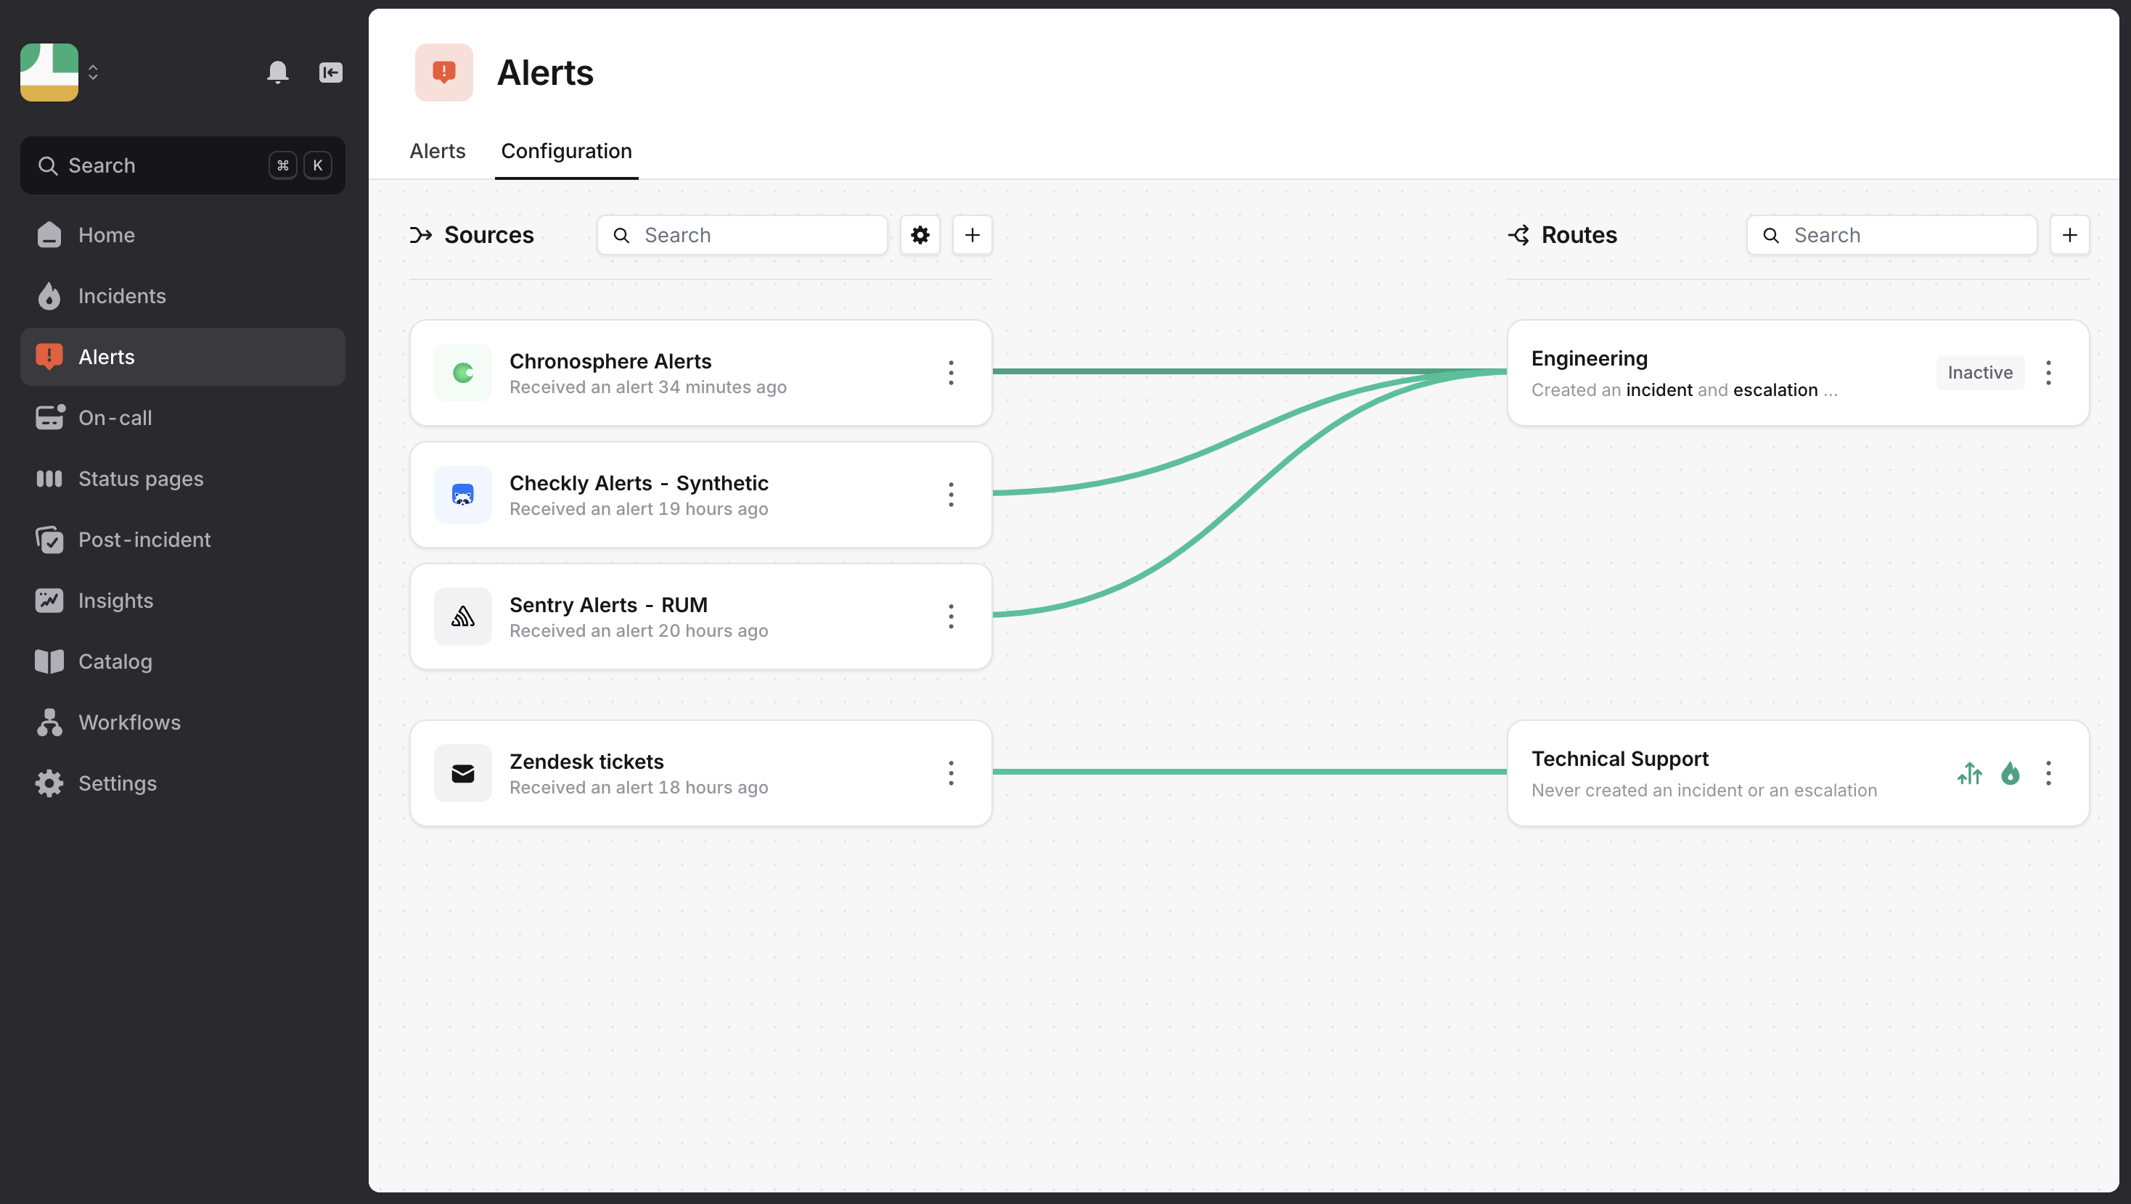Go to Incidents in sidebar
Viewport: 2131px width, 1204px height.
point(122,296)
